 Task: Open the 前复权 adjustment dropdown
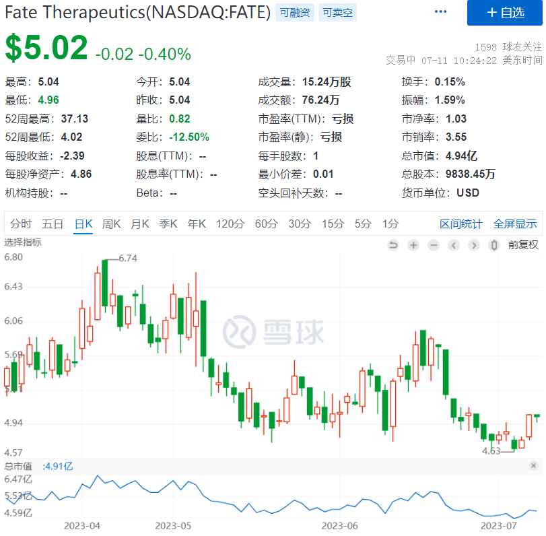pyautogui.click(x=523, y=245)
